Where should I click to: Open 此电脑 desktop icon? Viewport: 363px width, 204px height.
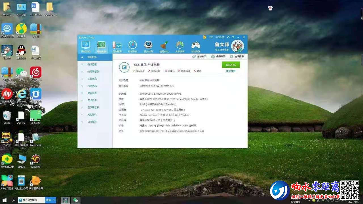click(x=21, y=161)
